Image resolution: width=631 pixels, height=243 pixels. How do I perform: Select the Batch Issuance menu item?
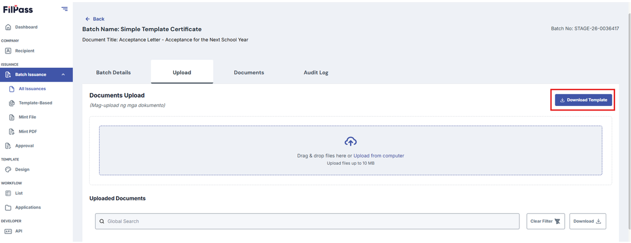[36, 75]
